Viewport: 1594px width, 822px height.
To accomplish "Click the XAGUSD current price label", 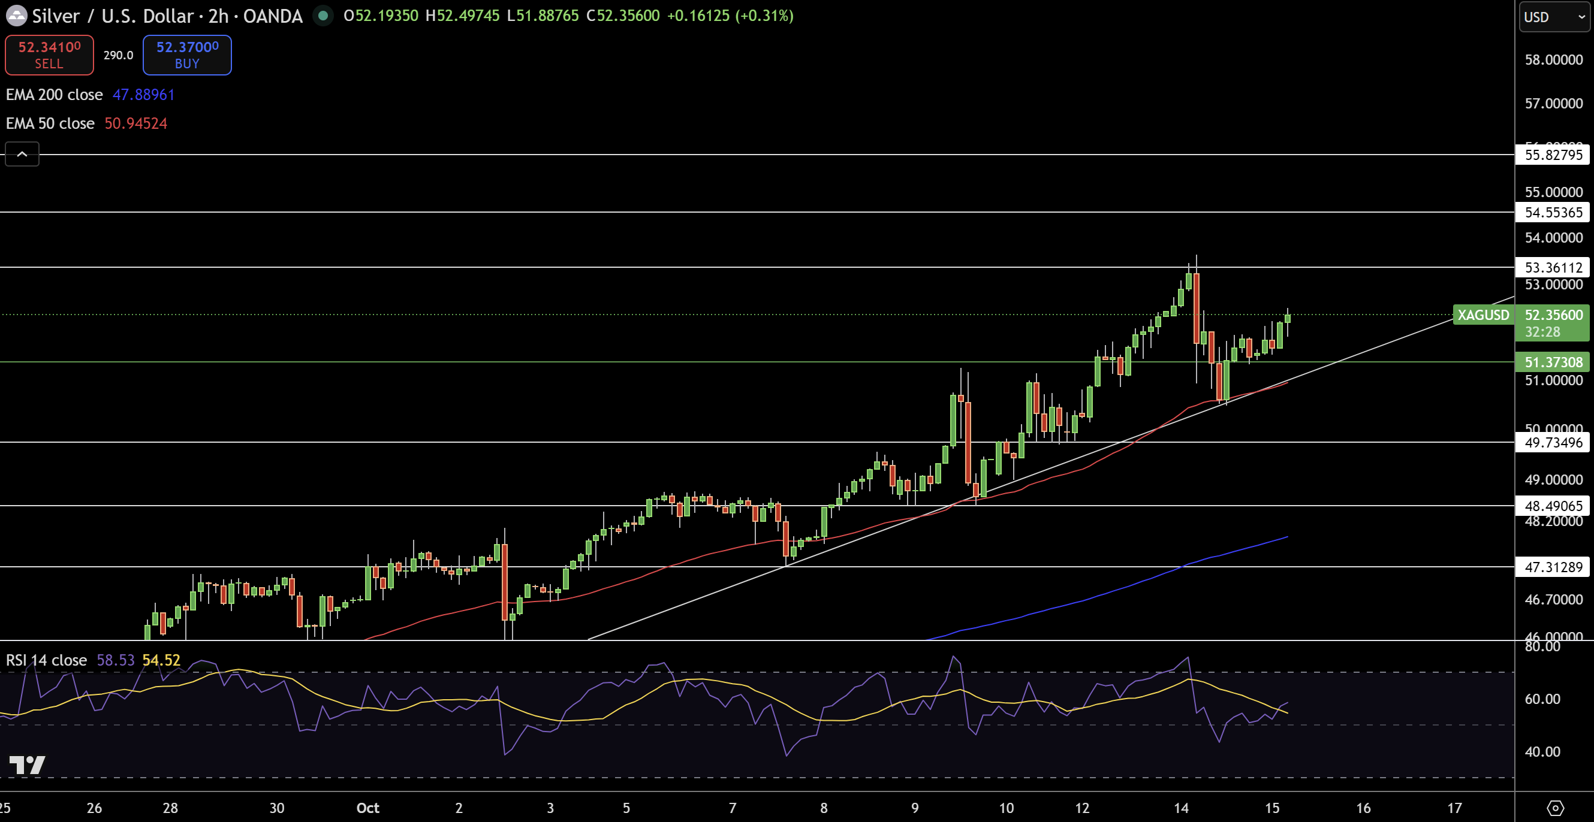I will 1482,315.
